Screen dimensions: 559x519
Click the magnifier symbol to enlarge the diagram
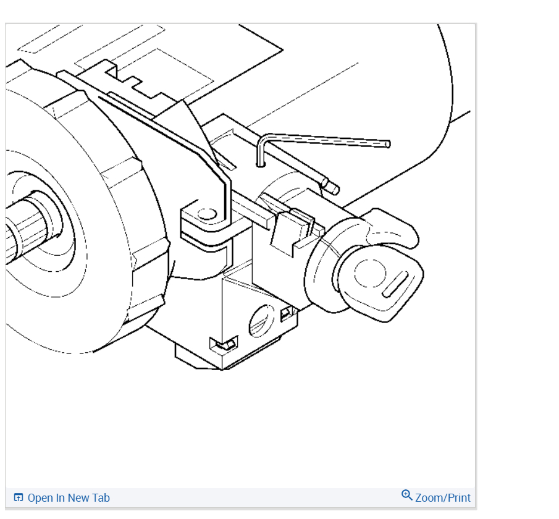(407, 496)
